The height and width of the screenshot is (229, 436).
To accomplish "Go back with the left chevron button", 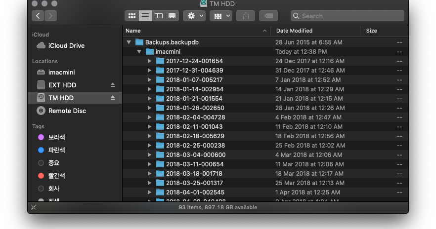I will point(38,16).
